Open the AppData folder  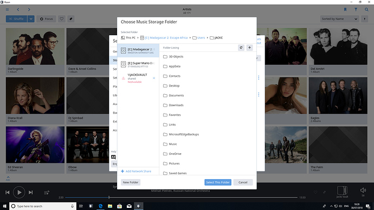[207, 66]
